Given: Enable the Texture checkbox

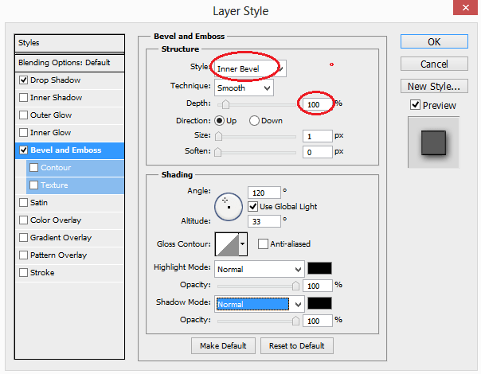Looking at the screenshot, I should (33, 185).
